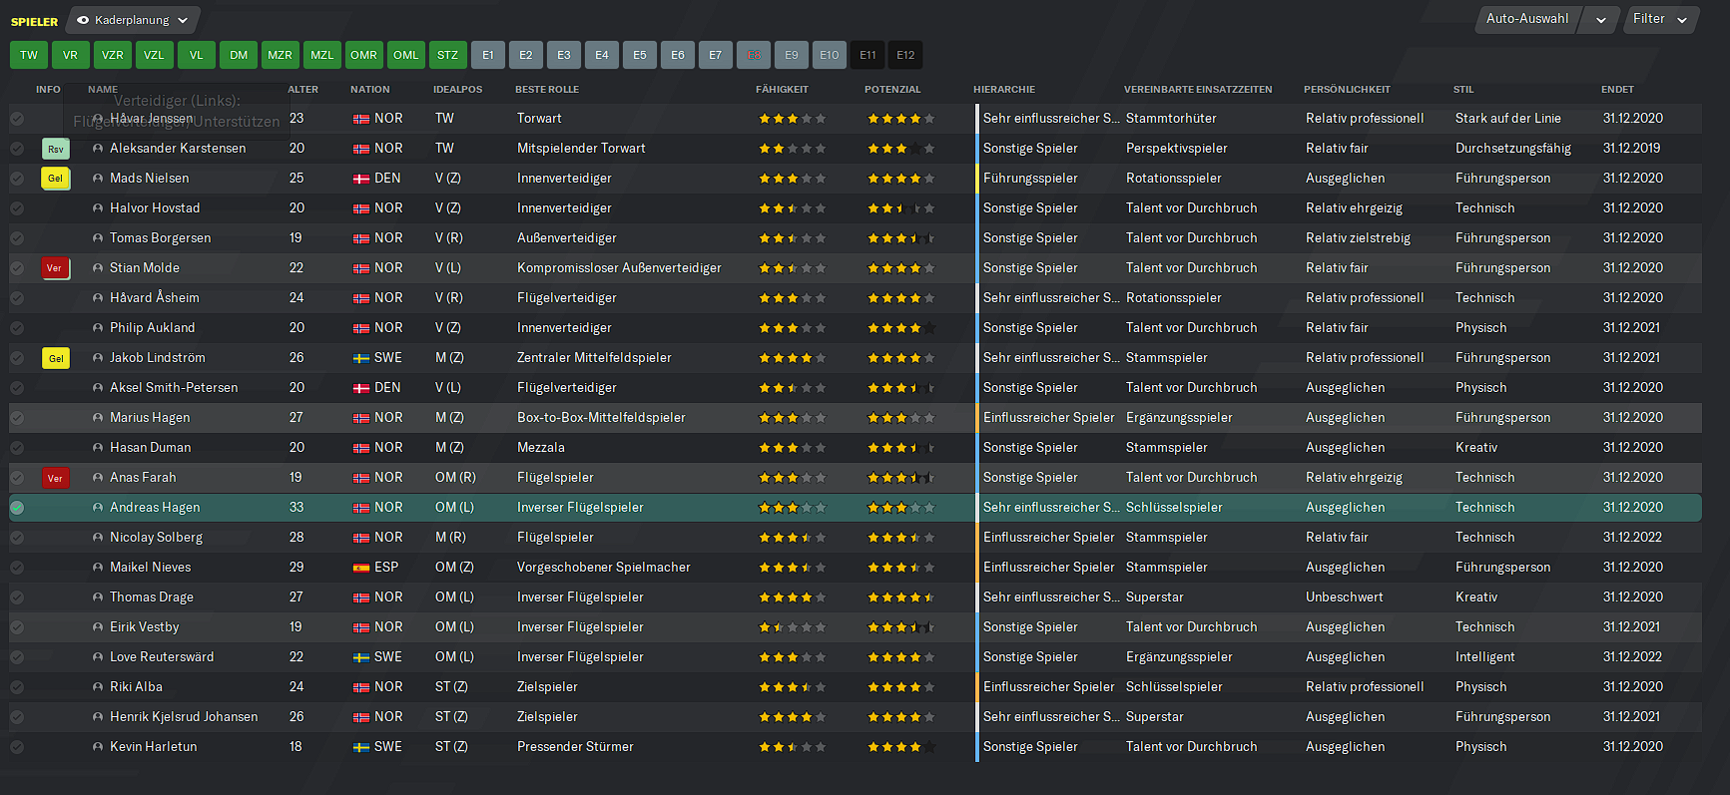Click 'Kompromissloser Außenverteidiger' role cell
The image size is (1730, 795).
(x=619, y=268)
